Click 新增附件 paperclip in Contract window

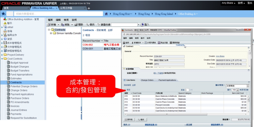tap(133, 43)
